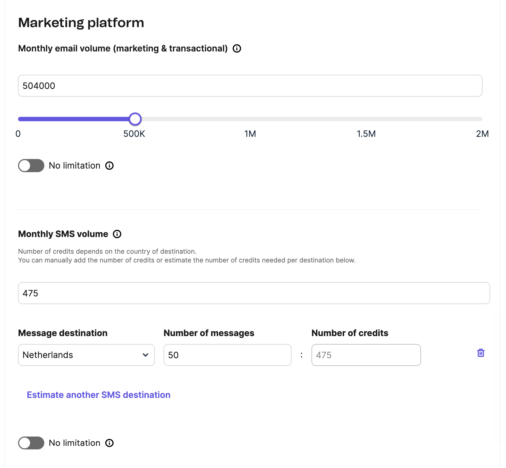Open the Netherlands message destination dropdown
The image size is (506, 468).
[86, 355]
